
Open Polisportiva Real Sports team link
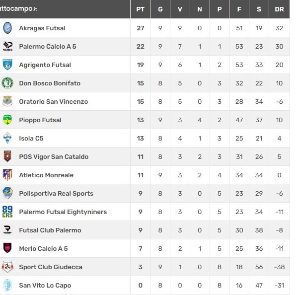pyautogui.click(x=56, y=194)
